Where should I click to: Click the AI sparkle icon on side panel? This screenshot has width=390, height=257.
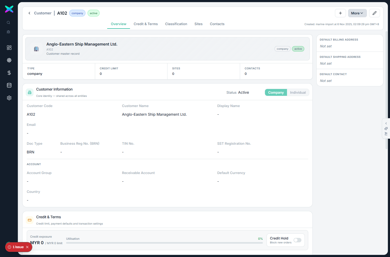click(386, 128)
